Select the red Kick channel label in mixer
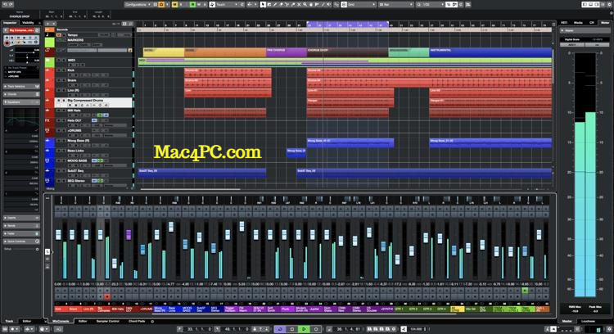614x334 pixels. [x=61, y=309]
